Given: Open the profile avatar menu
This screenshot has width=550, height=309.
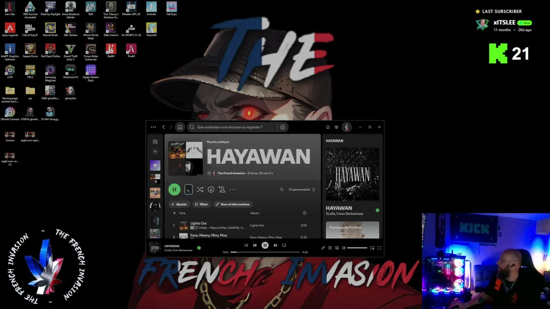Looking at the screenshot, I should (347, 127).
